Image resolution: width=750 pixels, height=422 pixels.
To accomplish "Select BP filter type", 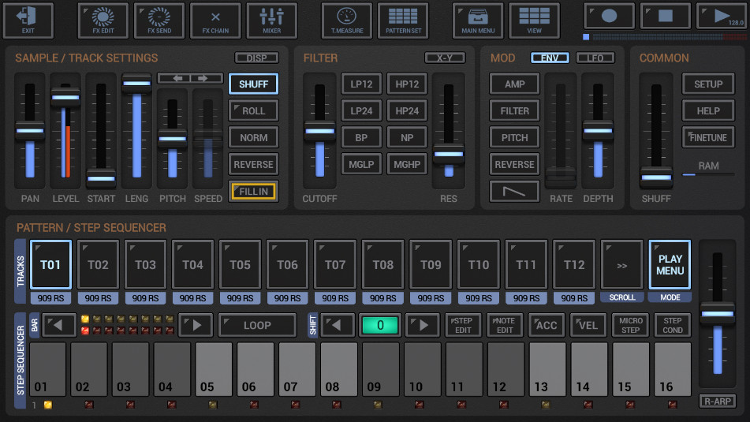I will (x=361, y=138).
